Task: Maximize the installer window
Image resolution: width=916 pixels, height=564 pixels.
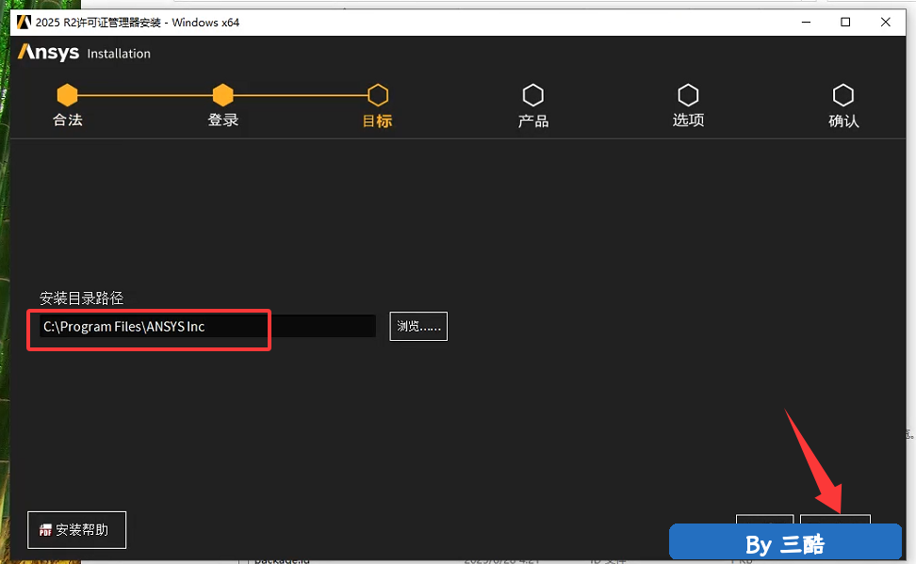Action: (845, 23)
